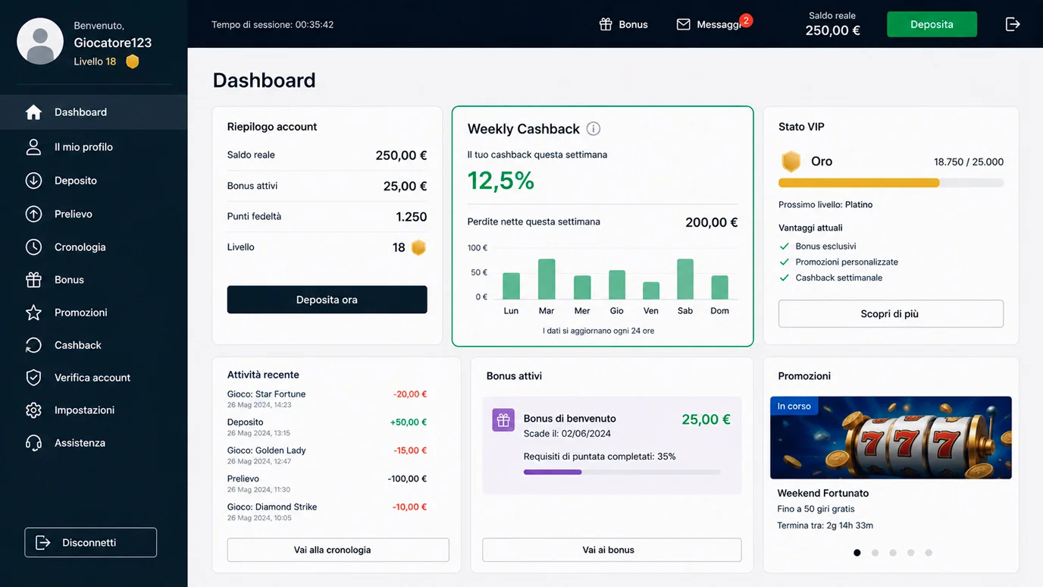Click the Promozioni star icon
The width and height of the screenshot is (1043, 587).
(33, 312)
